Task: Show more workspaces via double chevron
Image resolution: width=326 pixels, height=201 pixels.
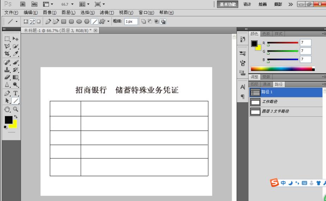Action: coord(290,4)
